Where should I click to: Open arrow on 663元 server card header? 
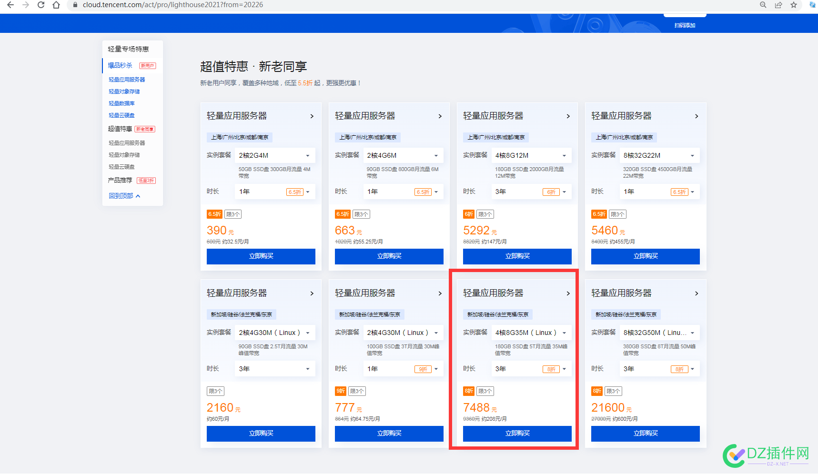point(440,116)
